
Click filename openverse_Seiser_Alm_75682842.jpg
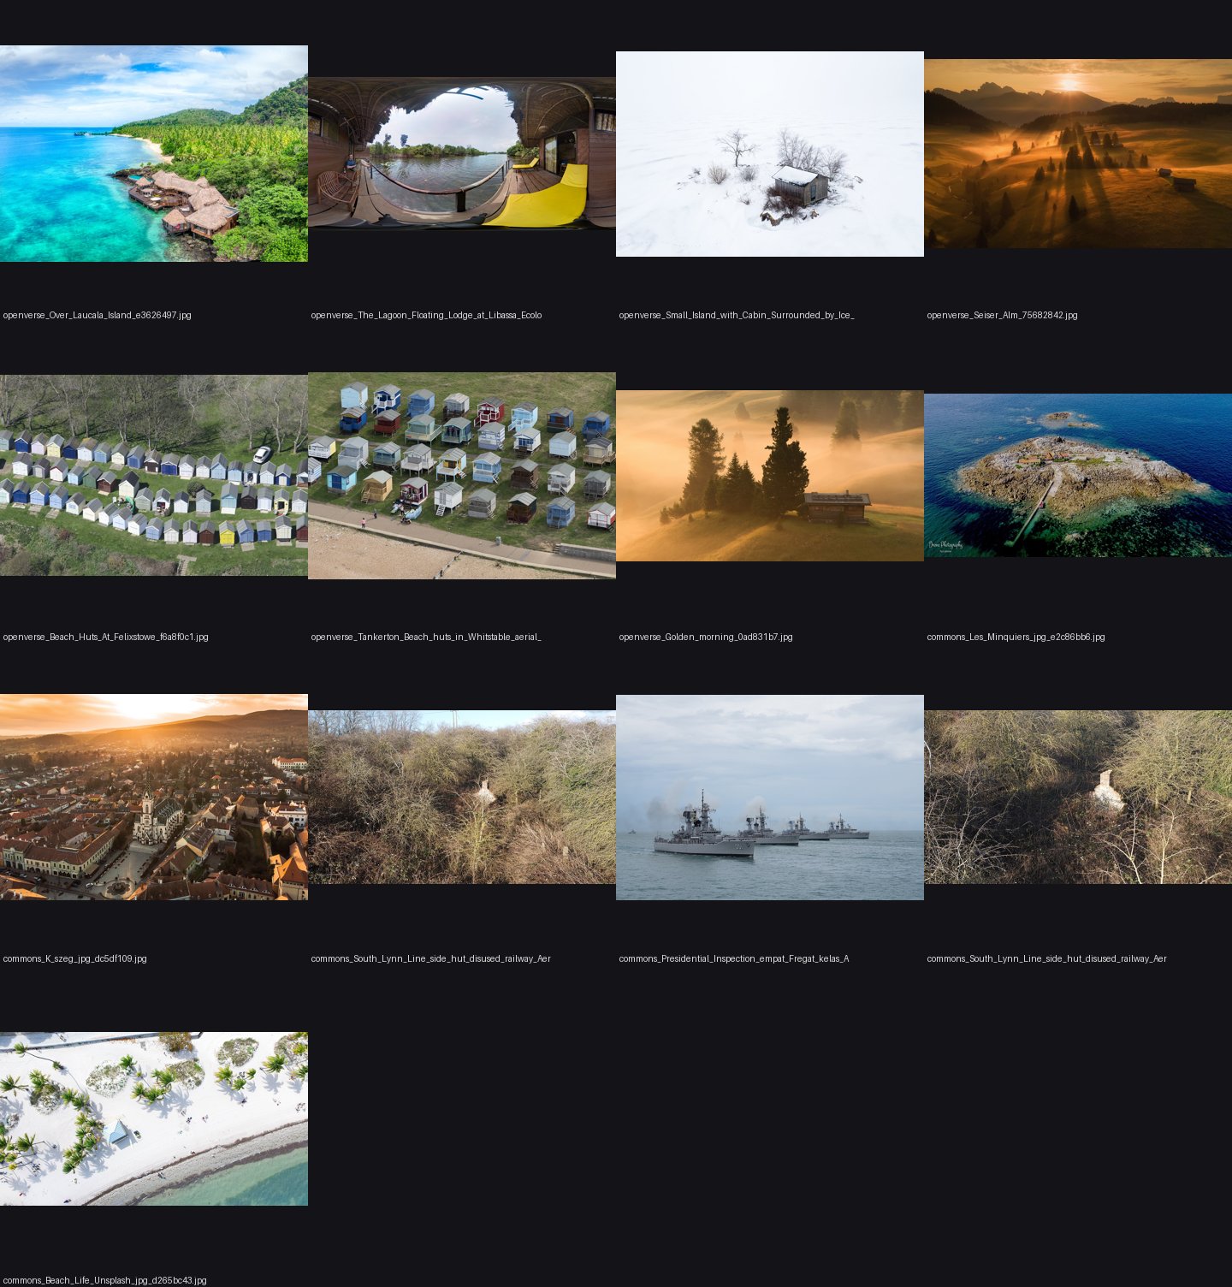click(1003, 315)
